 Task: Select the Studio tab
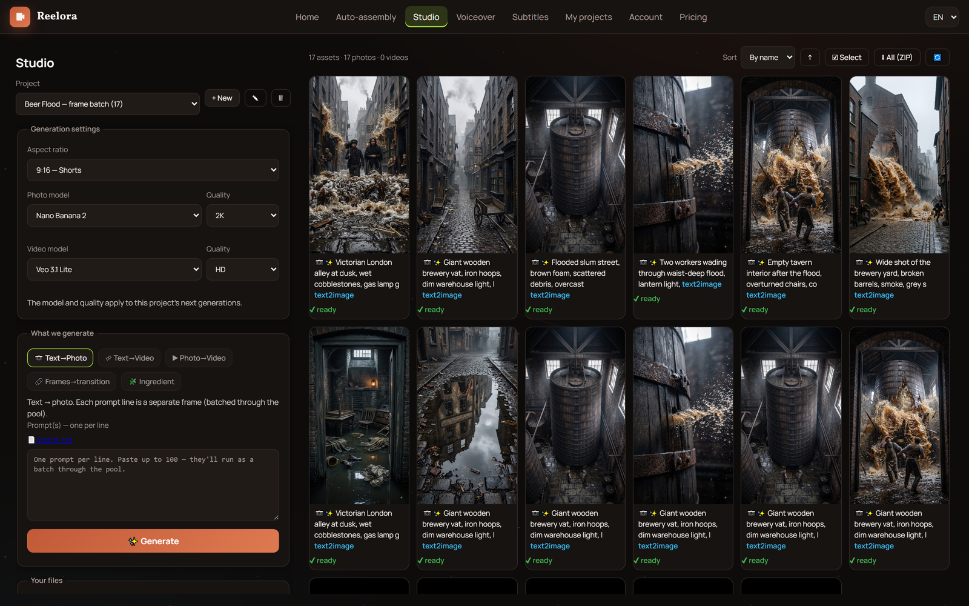click(x=426, y=17)
